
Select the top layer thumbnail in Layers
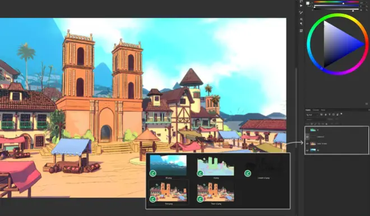313,130
